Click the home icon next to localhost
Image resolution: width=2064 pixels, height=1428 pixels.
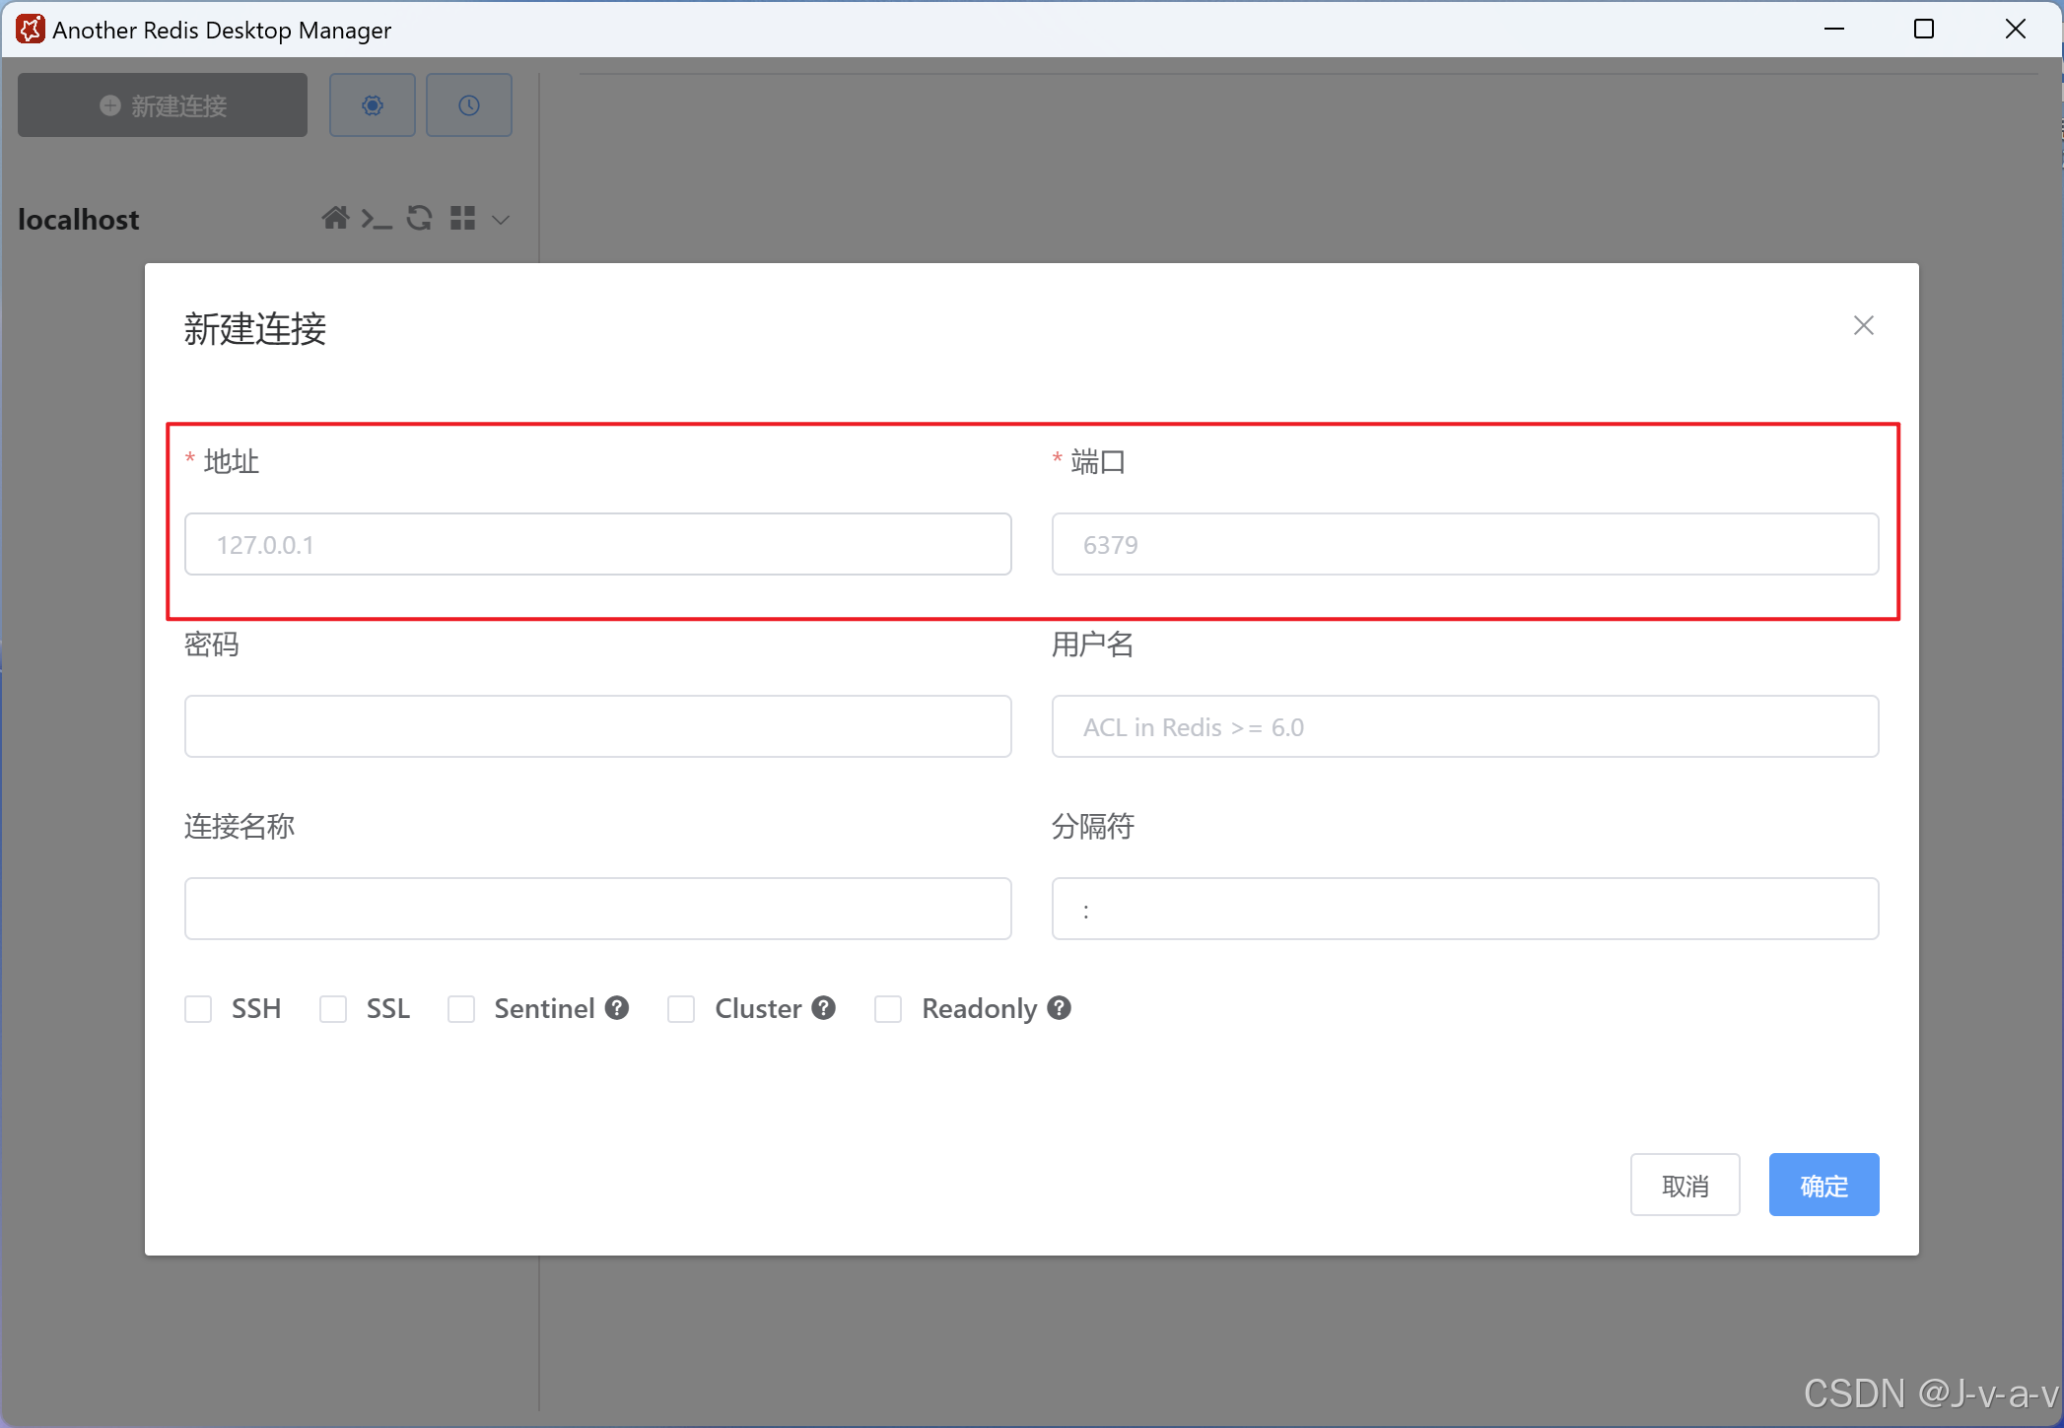pos(335,218)
